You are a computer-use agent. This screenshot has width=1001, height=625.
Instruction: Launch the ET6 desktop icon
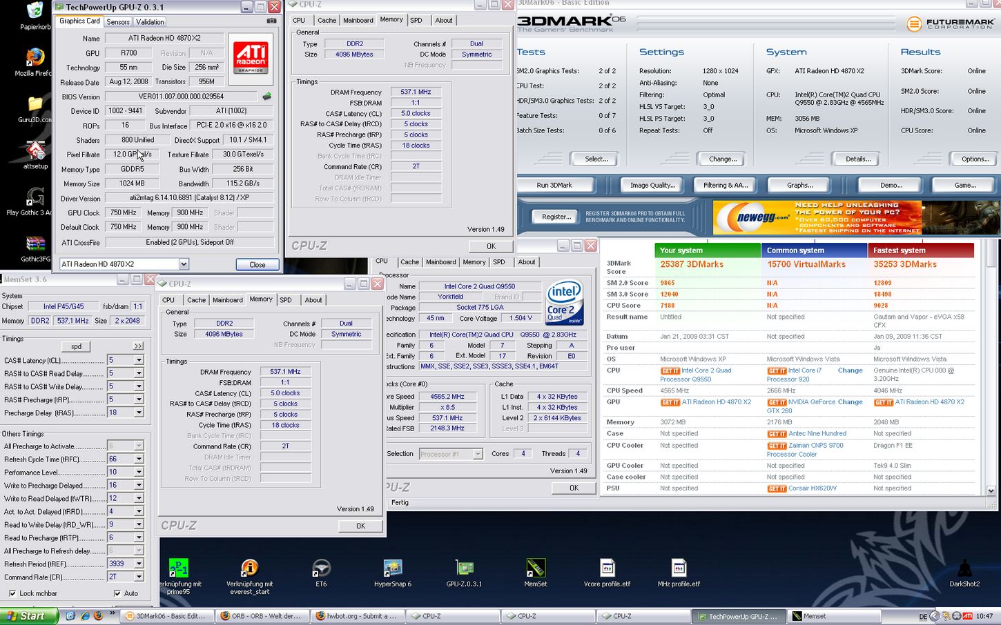click(x=321, y=568)
